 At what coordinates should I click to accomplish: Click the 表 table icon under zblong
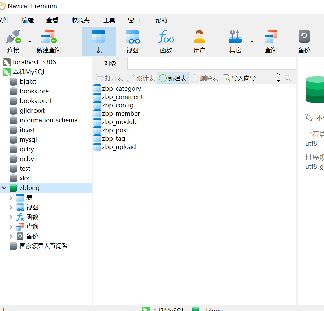tap(20, 198)
